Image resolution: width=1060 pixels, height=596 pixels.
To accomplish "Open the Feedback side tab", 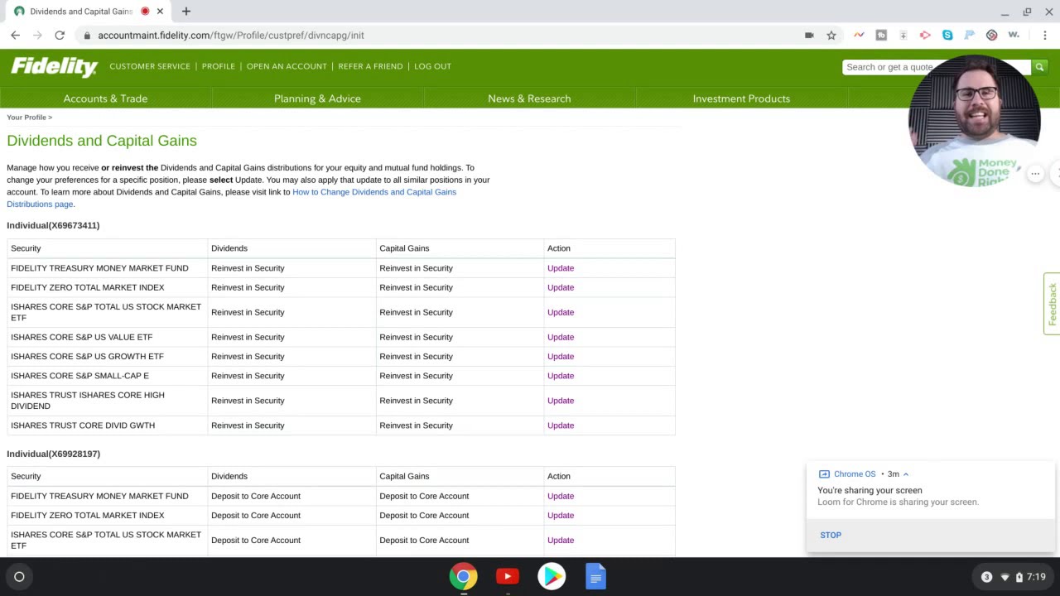I will [1052, 304].
